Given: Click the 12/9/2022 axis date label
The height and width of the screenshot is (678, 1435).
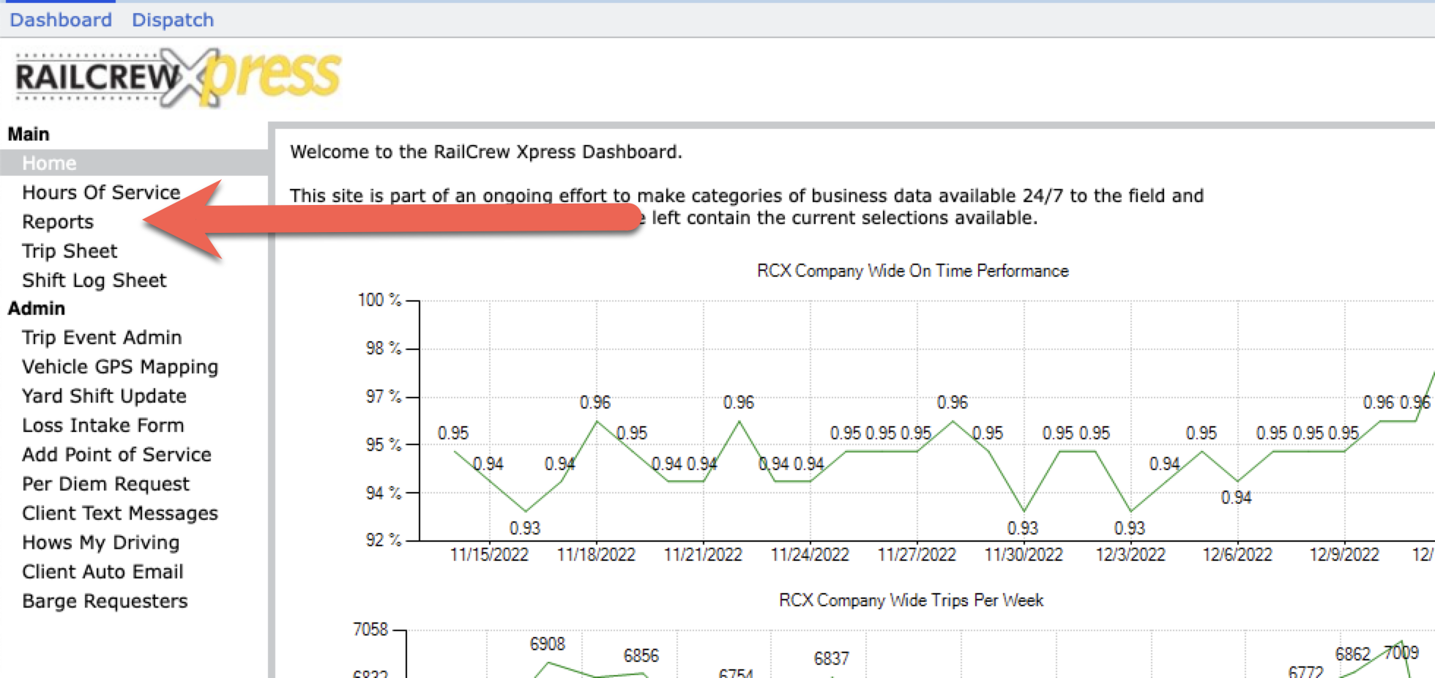Looking at the screenshot, I should 1344,554.
